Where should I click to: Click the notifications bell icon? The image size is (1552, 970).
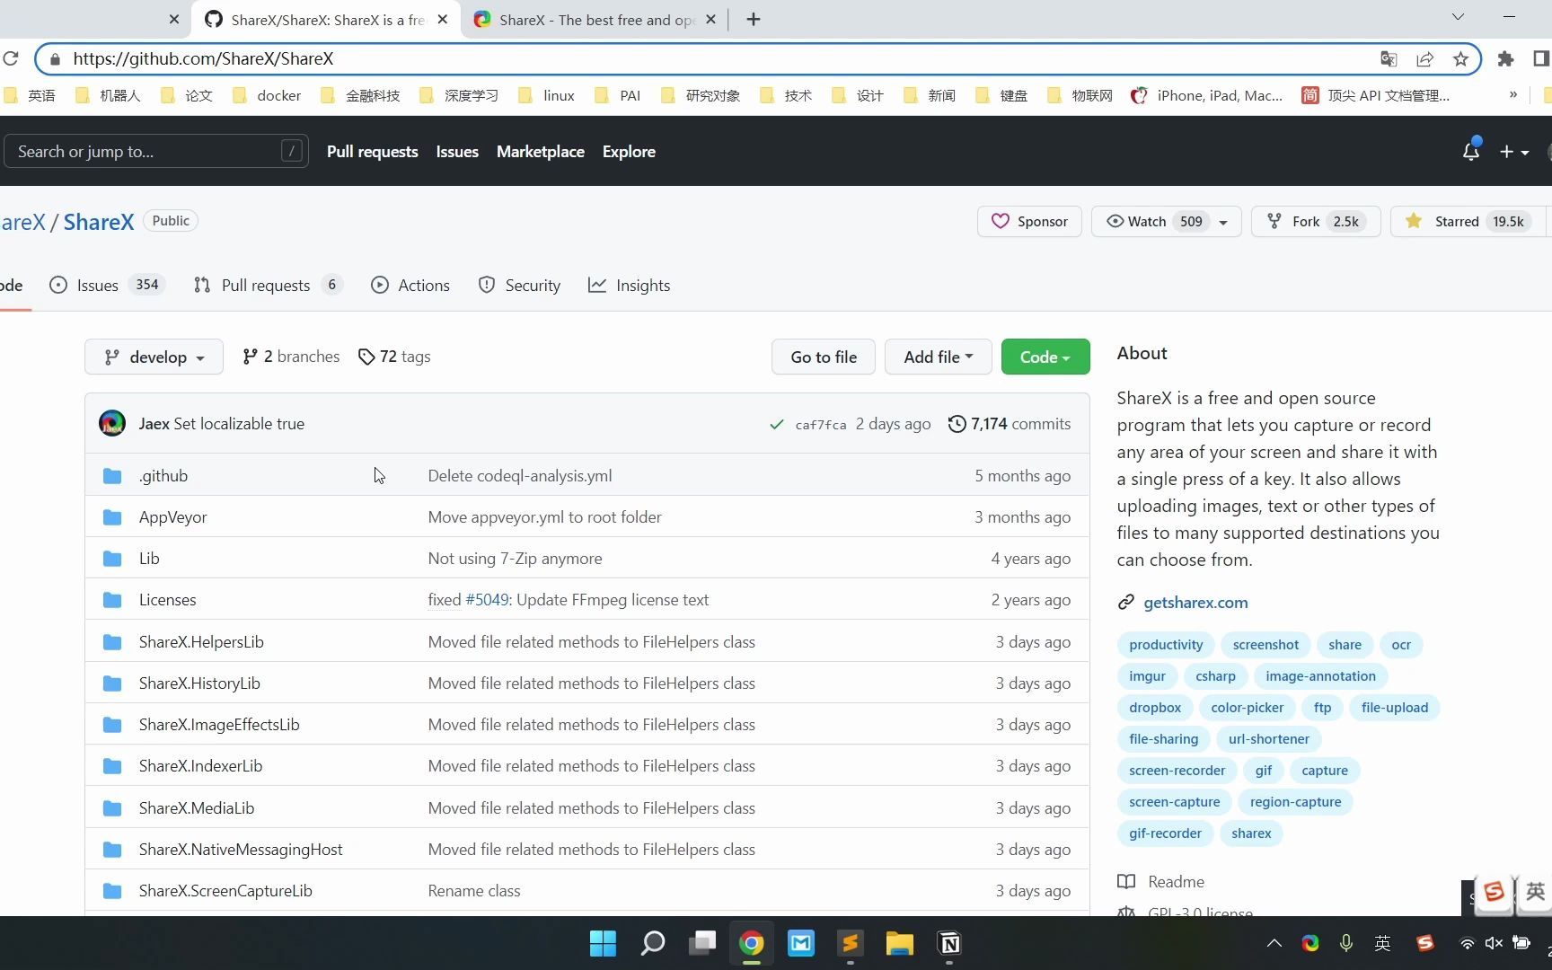coord(1470,151)
